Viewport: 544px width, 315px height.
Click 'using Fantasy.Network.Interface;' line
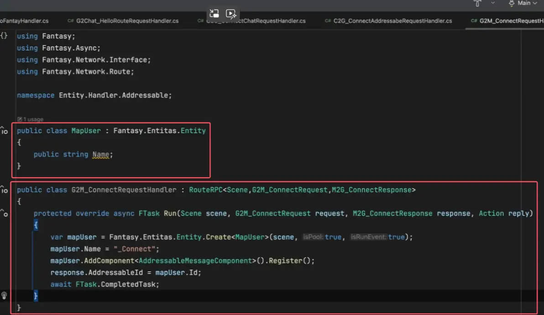coord(84,60)
